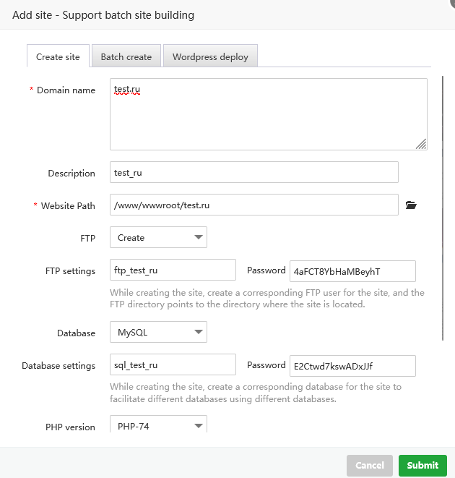Focus the database name field sql_test_ru

[x=173, y=365]
